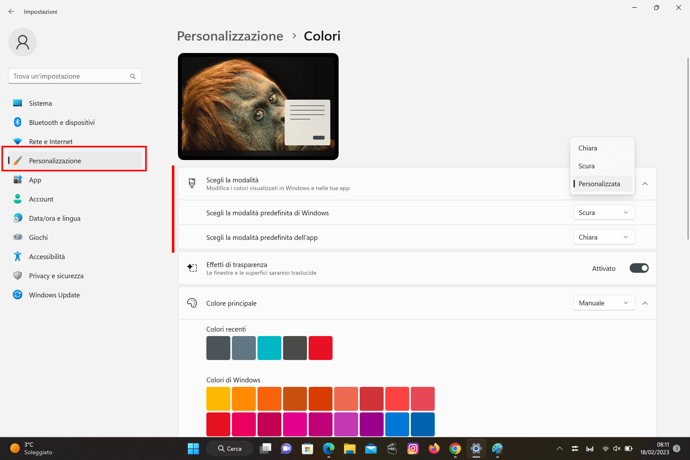This screenshot has height=460, width=690.
Task: Select Scura in the mode dropdown list
Action: coord(586,166)
